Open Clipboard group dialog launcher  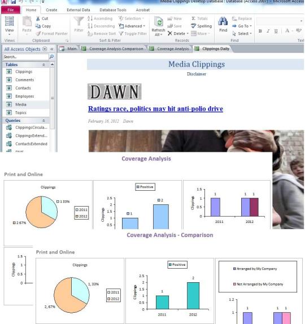67,41
